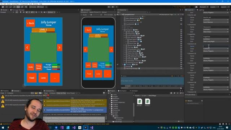Click Reload in the Simulator panel
The height and width of the screenshot is (130, 231).
tap(104, 12)
